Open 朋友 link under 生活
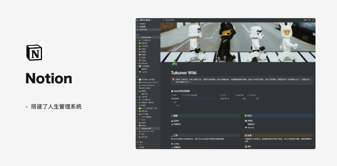337x166 pixels. [248, 146]
